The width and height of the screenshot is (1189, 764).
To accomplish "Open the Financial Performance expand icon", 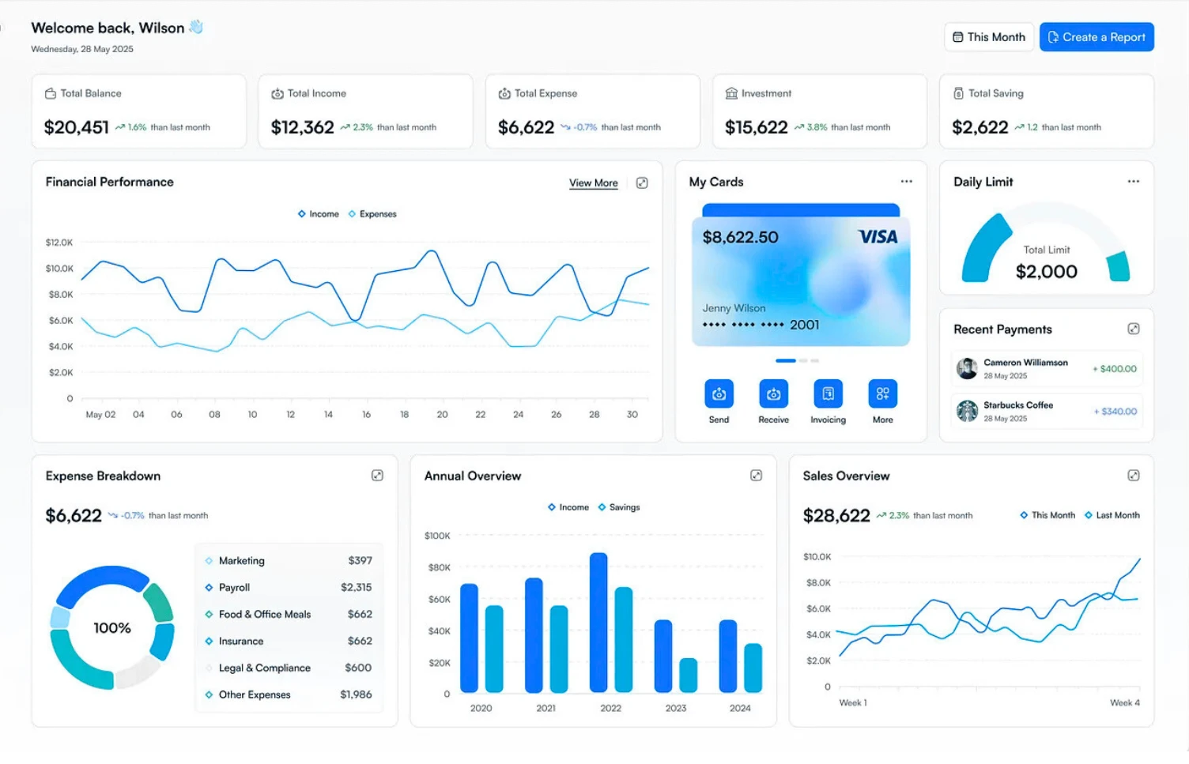I will point(641,182).
